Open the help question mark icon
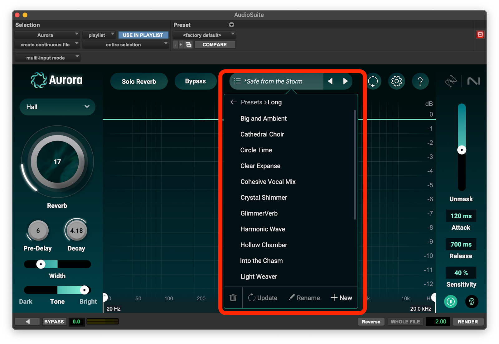The height and width of the screenshot is (344, 499). (x=420, y=81)
